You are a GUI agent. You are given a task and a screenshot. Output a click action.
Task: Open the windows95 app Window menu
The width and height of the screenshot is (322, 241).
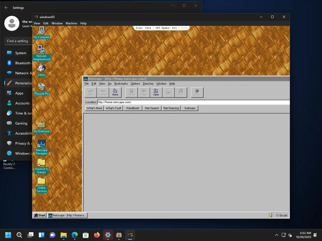click(x=57, y=23)
